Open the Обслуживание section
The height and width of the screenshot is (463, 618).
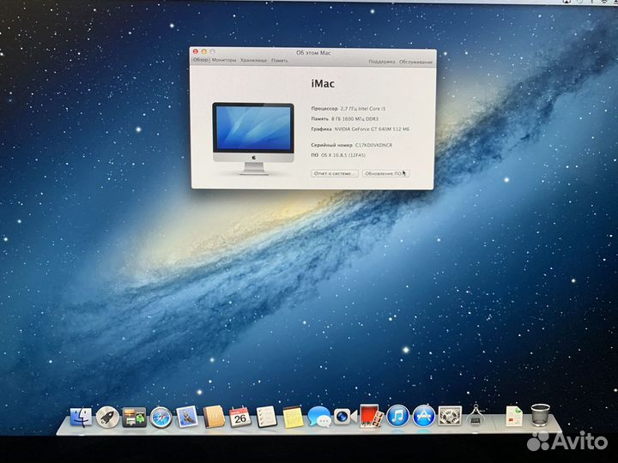(415, 62)
